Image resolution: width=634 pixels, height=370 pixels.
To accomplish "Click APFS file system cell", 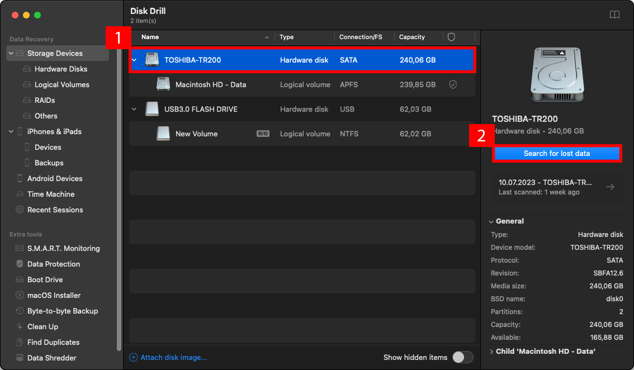I will [x=348, y=84].
